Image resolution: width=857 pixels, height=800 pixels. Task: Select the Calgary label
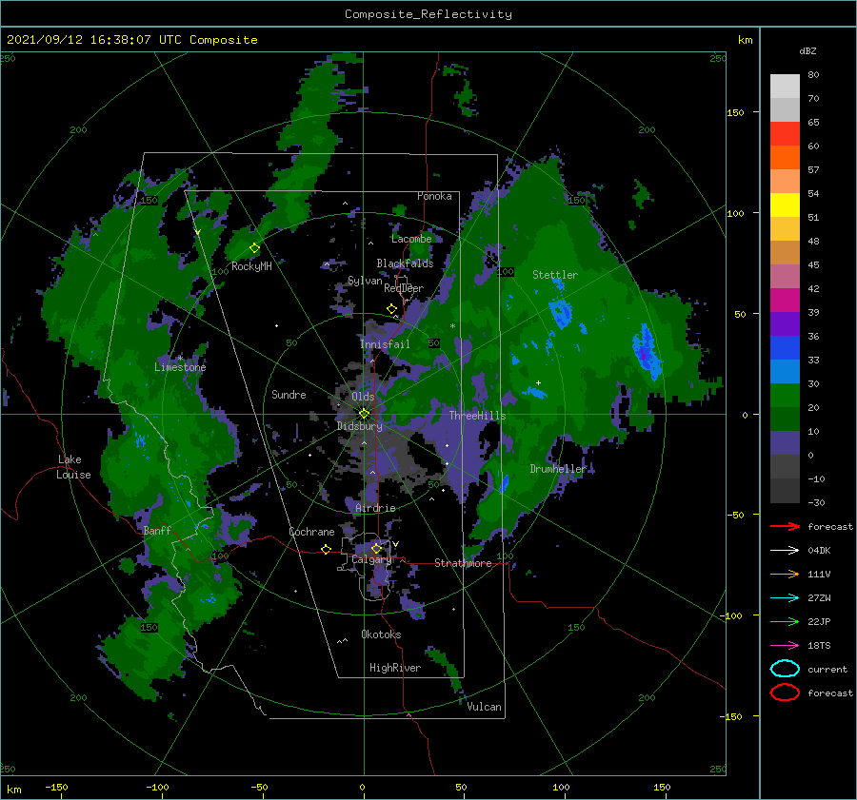point(371,559)
